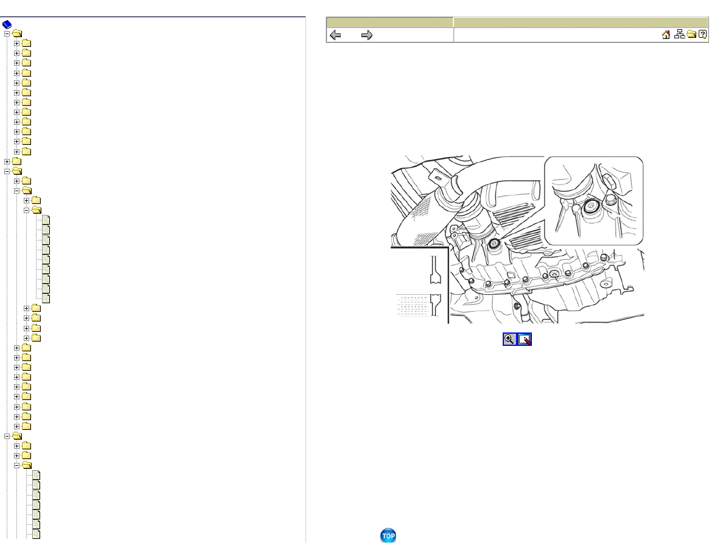Collapse the first top-level tree folder
This screenshot has width=723, height=559.
pyautogui.click(x=7, y=34)
